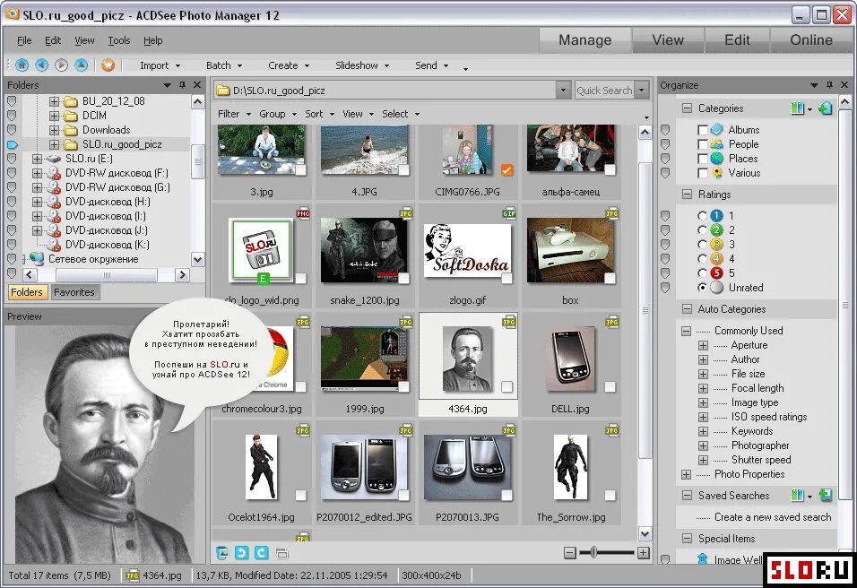
Task: Click the Select button in filter bar
Action: click(x=401, y=114)
